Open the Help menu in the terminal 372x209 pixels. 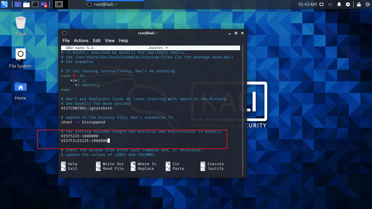coord(124,41)
